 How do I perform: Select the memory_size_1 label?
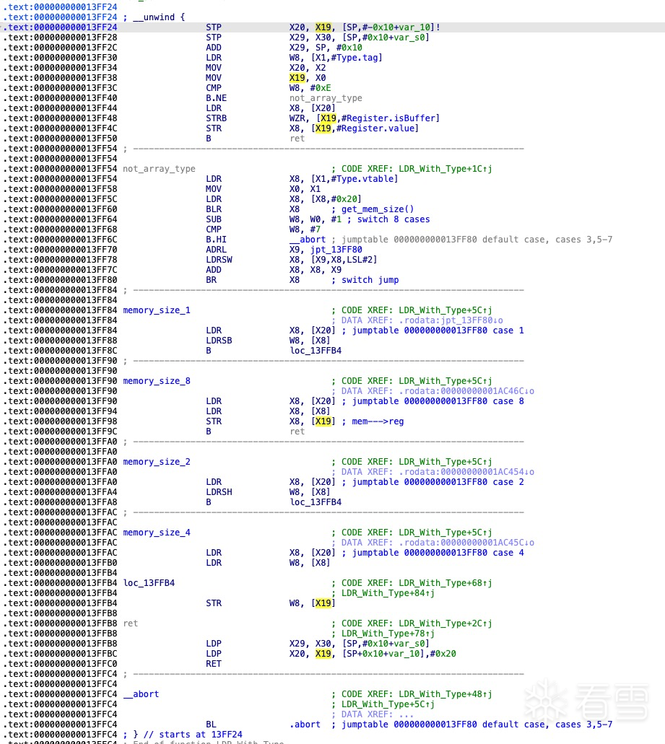pos(157,310)
